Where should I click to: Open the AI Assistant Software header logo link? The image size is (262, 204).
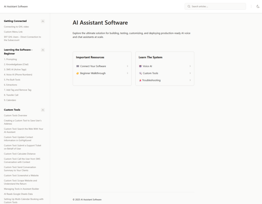tap(16, 7)
